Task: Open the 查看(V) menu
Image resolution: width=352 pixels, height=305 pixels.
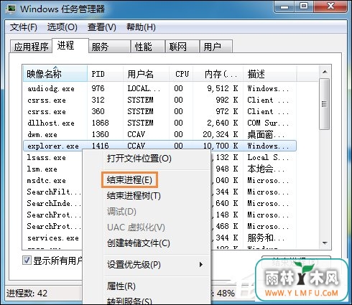Action: (x=102, y=27)
